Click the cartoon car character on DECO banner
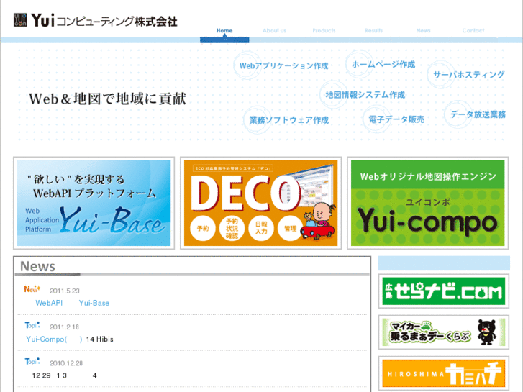 [319, 222]
